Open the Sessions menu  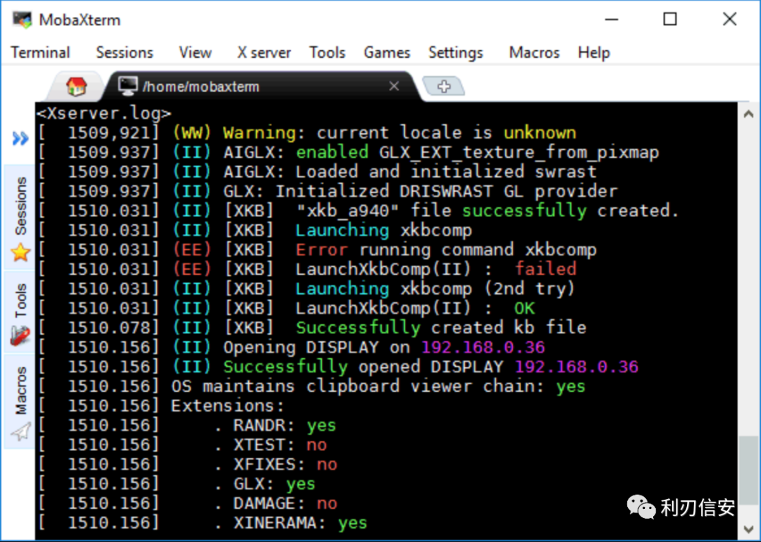[x=124, y=52]
